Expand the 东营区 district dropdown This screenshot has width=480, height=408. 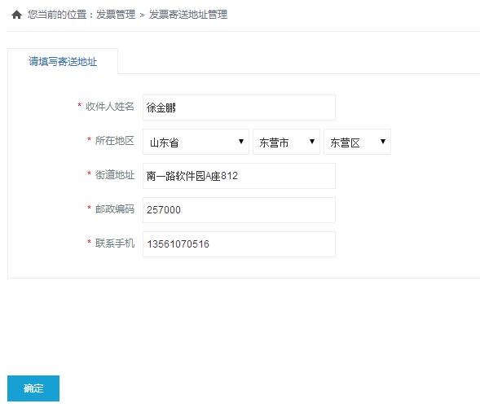pos(357,142)
